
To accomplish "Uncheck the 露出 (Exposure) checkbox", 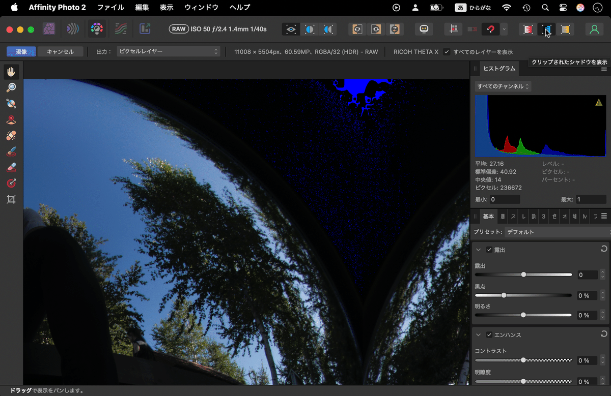I will coord(489,250).
